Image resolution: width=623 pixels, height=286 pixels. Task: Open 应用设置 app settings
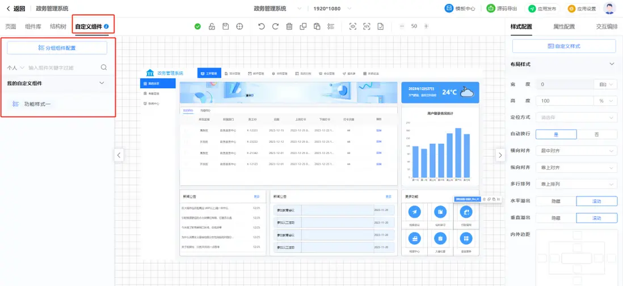click(583, 8)
